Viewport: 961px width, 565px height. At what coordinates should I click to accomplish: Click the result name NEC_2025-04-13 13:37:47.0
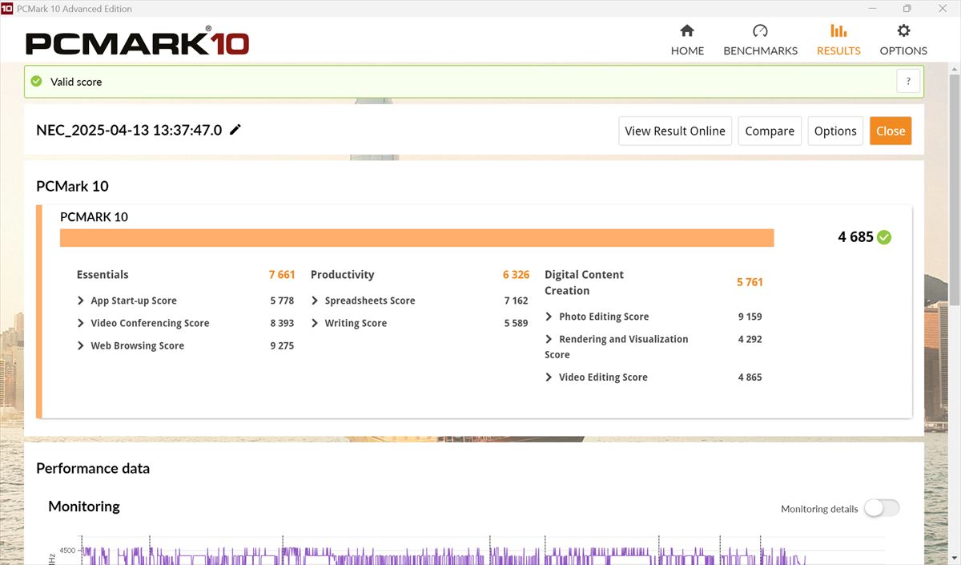point(129,130)
